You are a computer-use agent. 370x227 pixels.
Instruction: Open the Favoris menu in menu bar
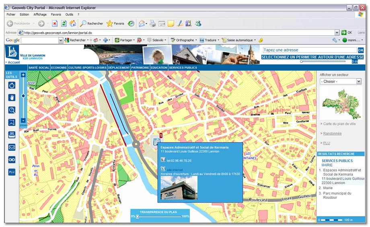pos(56,14)
